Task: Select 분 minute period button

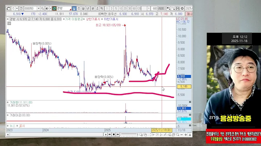Action: click(93, 8)
